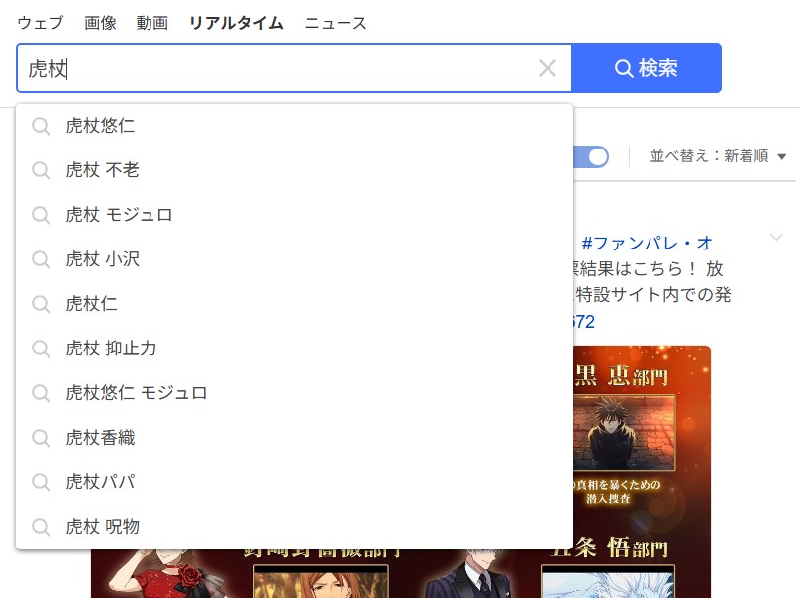Click the magnifier icon beside 虎杖悠仁 suggestion
The width and height of the screenshot is (800, 598).
click(x=41, y=126)
